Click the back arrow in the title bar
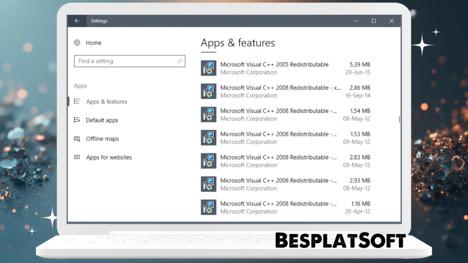468x263 pixels. coord(77,21)
